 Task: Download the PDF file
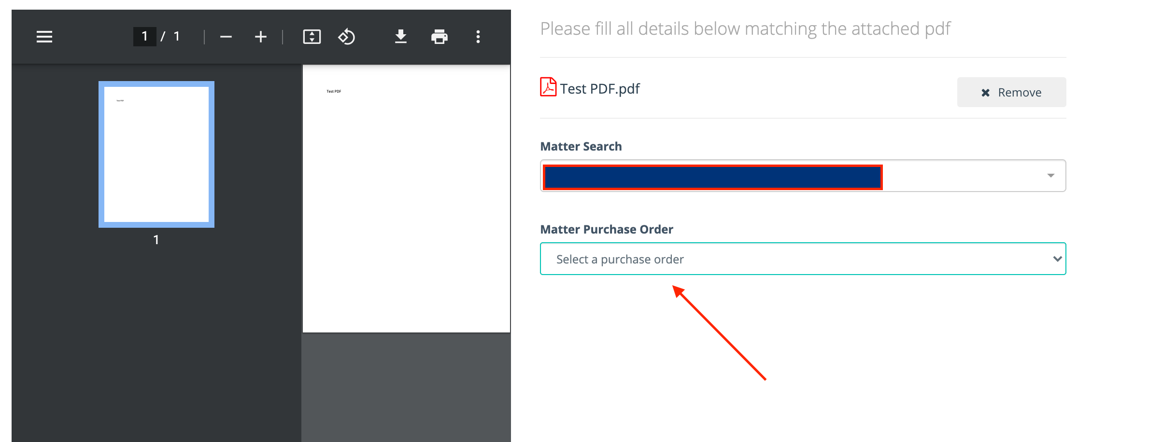pos(401,37)
